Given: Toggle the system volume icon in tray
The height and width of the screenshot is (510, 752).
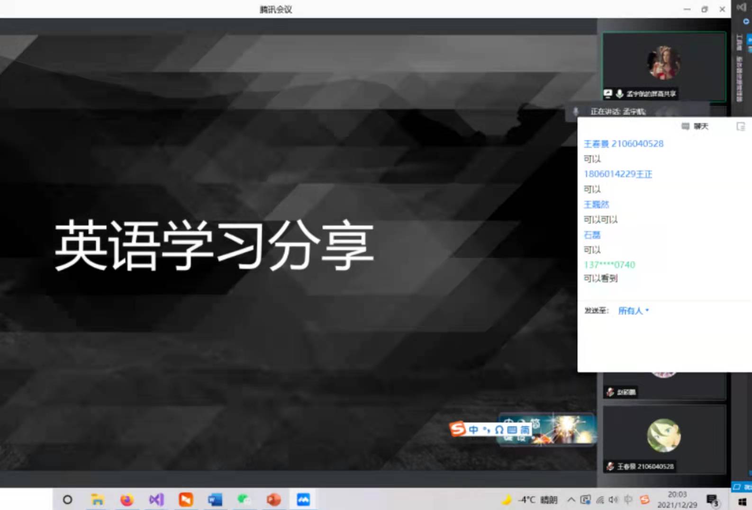Looking at the screenshot, I should (x=613, y=500).
